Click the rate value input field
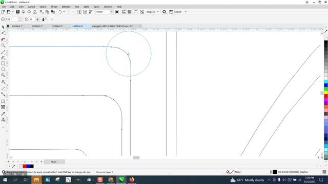This screenshot has height=184, width=328. tap(32, 19)
